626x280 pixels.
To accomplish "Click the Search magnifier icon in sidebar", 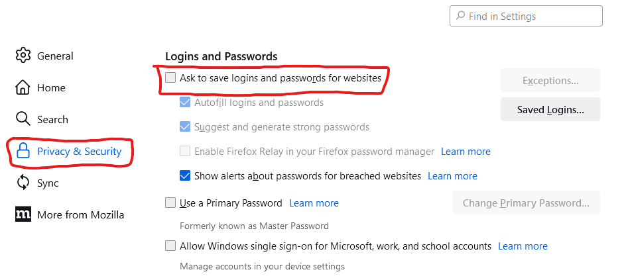I will point(23,118).
